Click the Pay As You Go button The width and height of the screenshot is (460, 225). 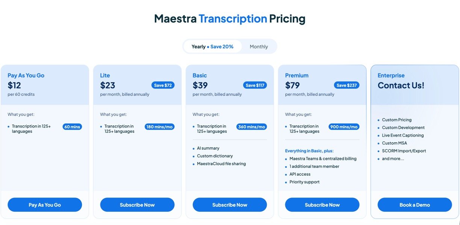[45, 205]
